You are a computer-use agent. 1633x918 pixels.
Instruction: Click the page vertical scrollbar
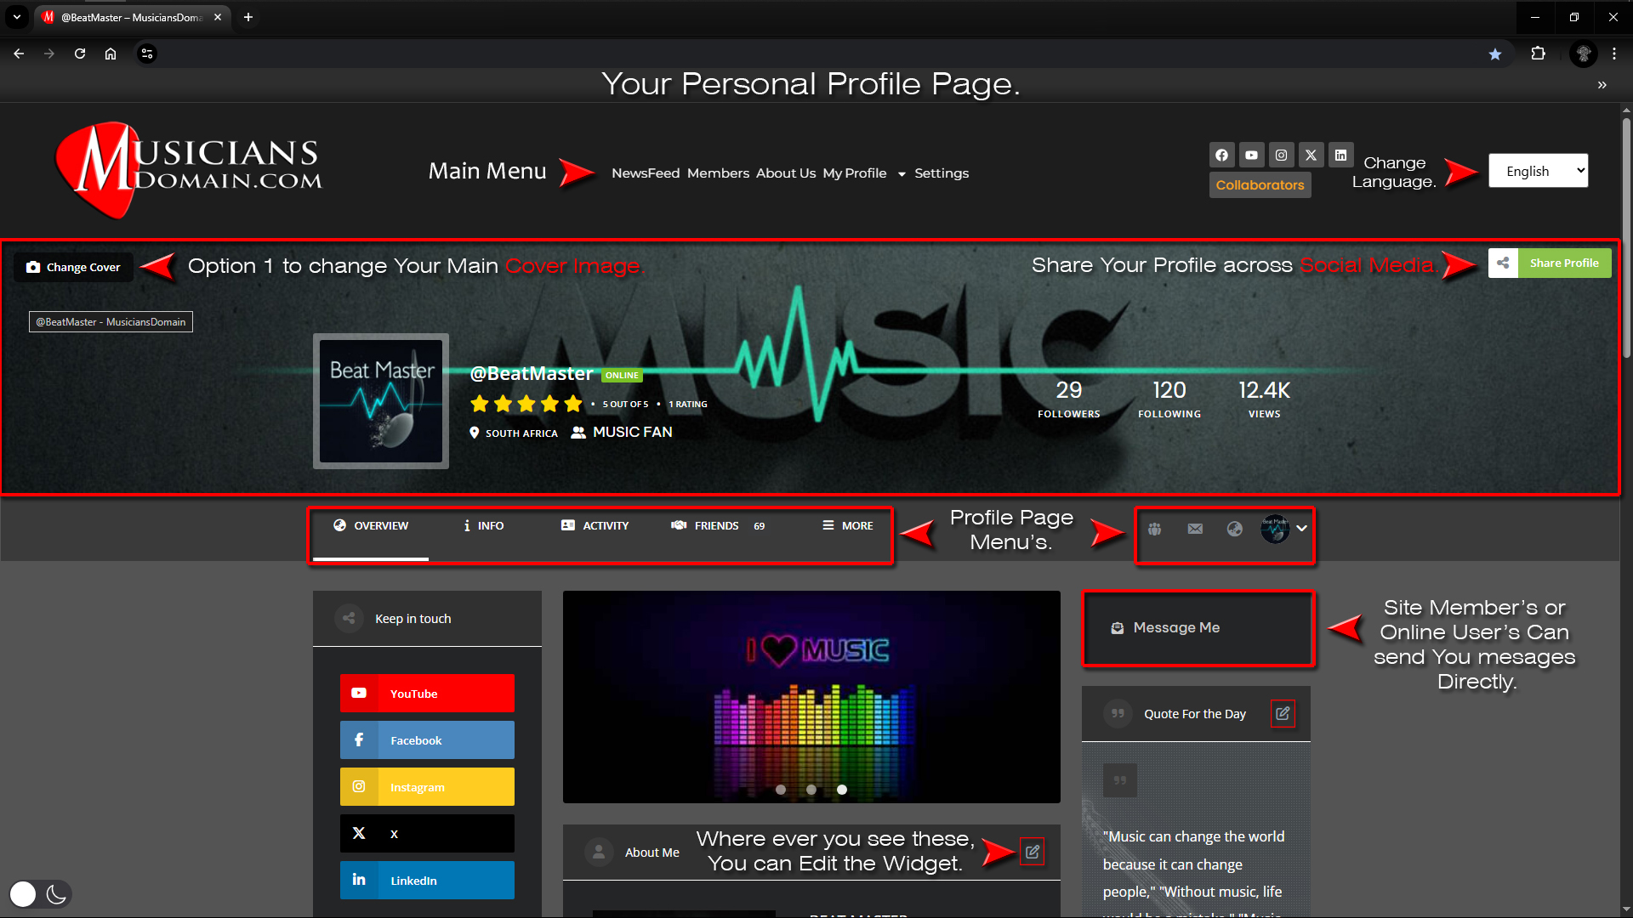click(x=1626, y=238)
